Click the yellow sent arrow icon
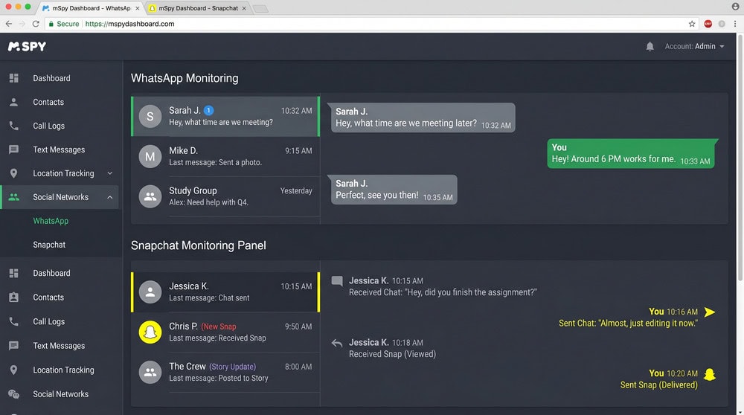Screen dimensions: 744x415 pyautogui.click(x=709, y=312)
